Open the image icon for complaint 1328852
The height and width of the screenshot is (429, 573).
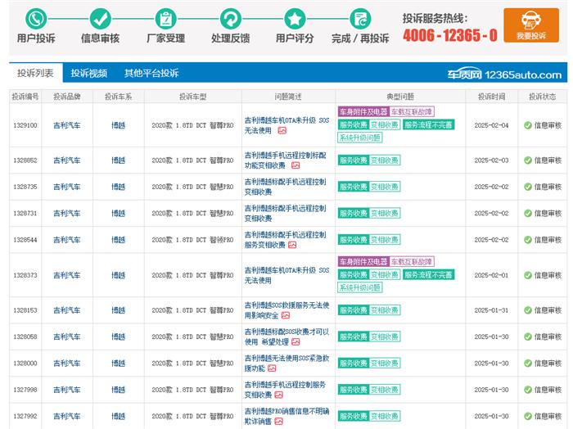point(296,165)
